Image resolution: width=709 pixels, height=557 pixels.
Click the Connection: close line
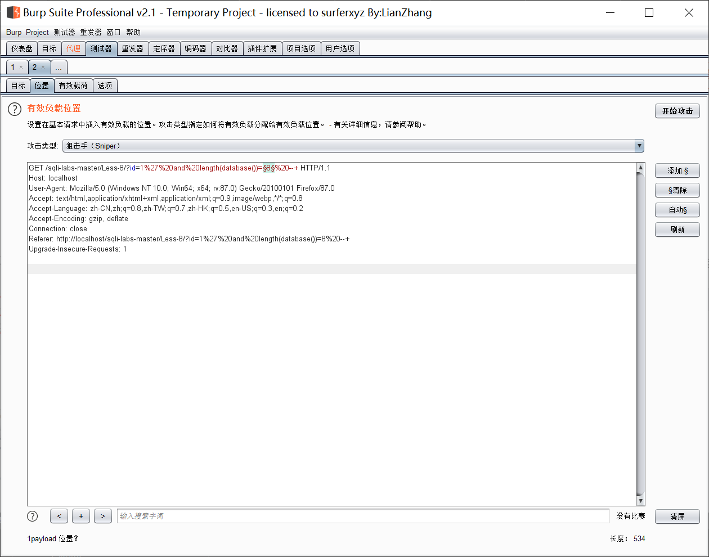point(58,228)
